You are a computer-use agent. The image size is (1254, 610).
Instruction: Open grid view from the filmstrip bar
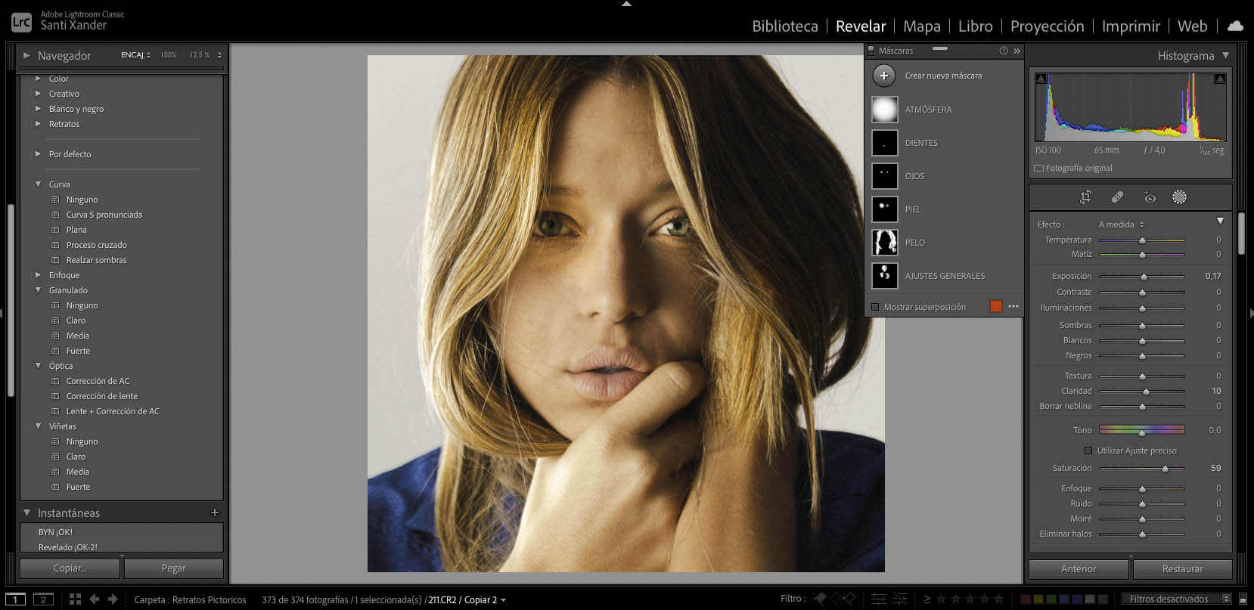point(75,599)
